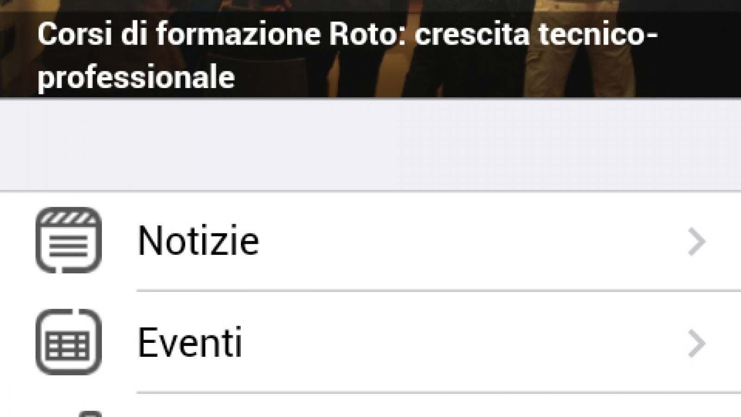Screen dimensions: 741x417
Task: Tap the headline banner photo
Action: click(x=370, y=49)
